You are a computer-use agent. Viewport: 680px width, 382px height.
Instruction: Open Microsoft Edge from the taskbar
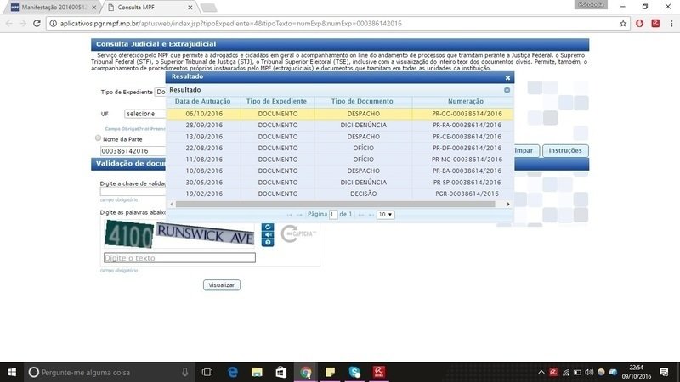[x=231, y=372]
